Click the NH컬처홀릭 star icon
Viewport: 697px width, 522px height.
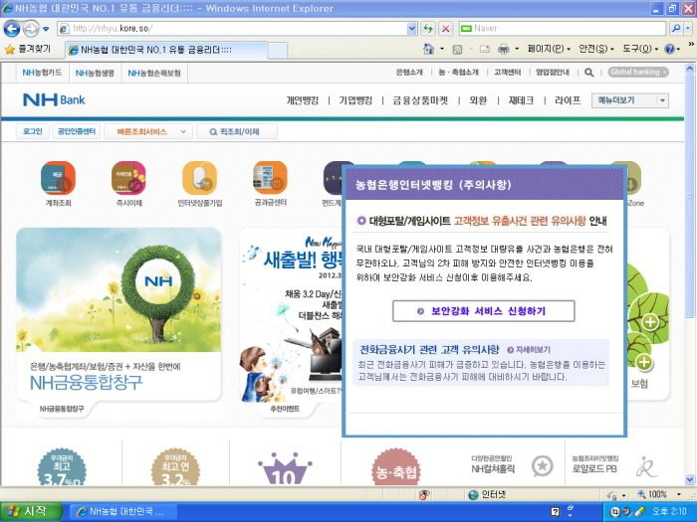(x=543, y=466)
